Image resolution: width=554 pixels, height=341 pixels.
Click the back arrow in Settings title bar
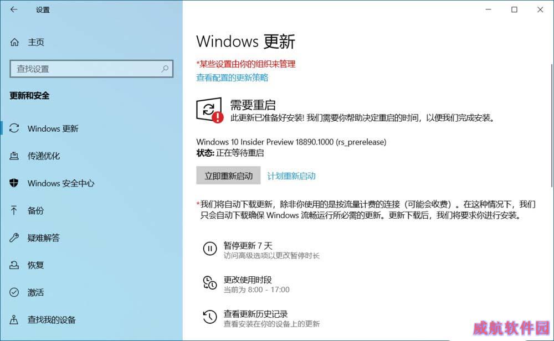(14, 9)
